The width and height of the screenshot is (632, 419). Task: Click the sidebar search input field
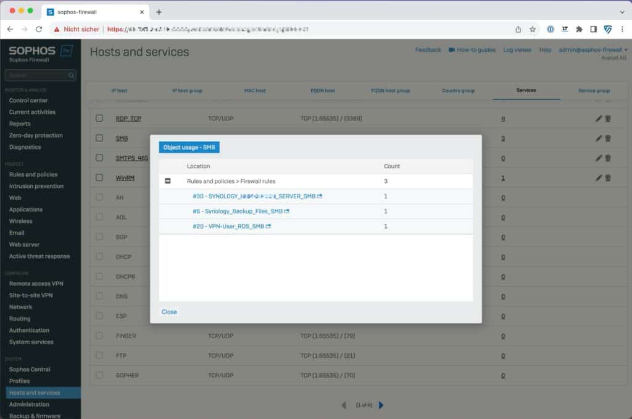(x=36, y=75)
